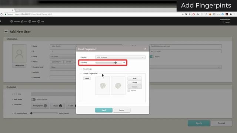Click the + Add Photo button

tap(19, 66)
